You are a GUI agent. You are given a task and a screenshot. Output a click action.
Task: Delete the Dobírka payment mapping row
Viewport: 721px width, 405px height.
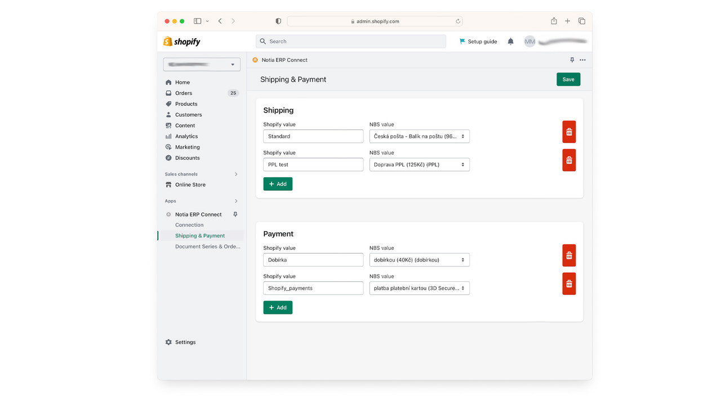tap(568, 255)
